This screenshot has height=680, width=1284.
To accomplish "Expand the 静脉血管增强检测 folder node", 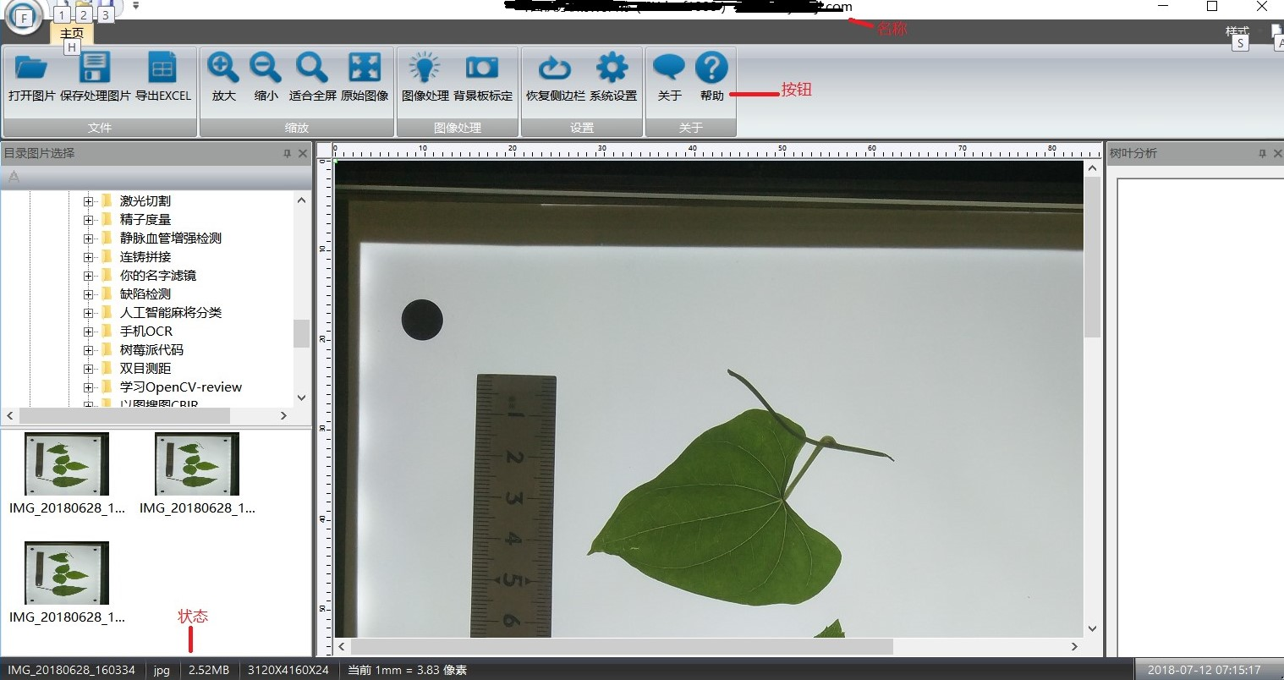I will click(88, 239).
